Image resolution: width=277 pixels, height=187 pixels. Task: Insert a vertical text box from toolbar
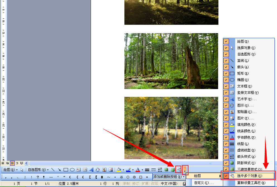tap(85, 170)
